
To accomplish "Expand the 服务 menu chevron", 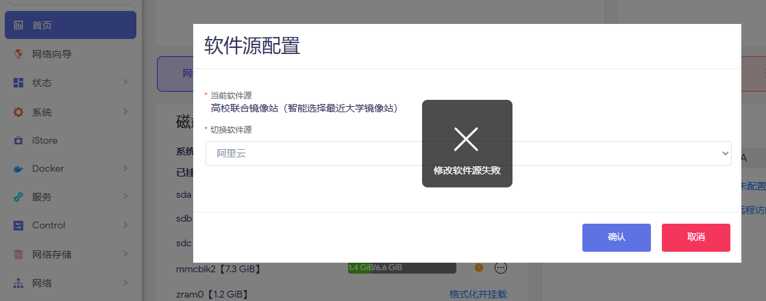I will (125, 196).
